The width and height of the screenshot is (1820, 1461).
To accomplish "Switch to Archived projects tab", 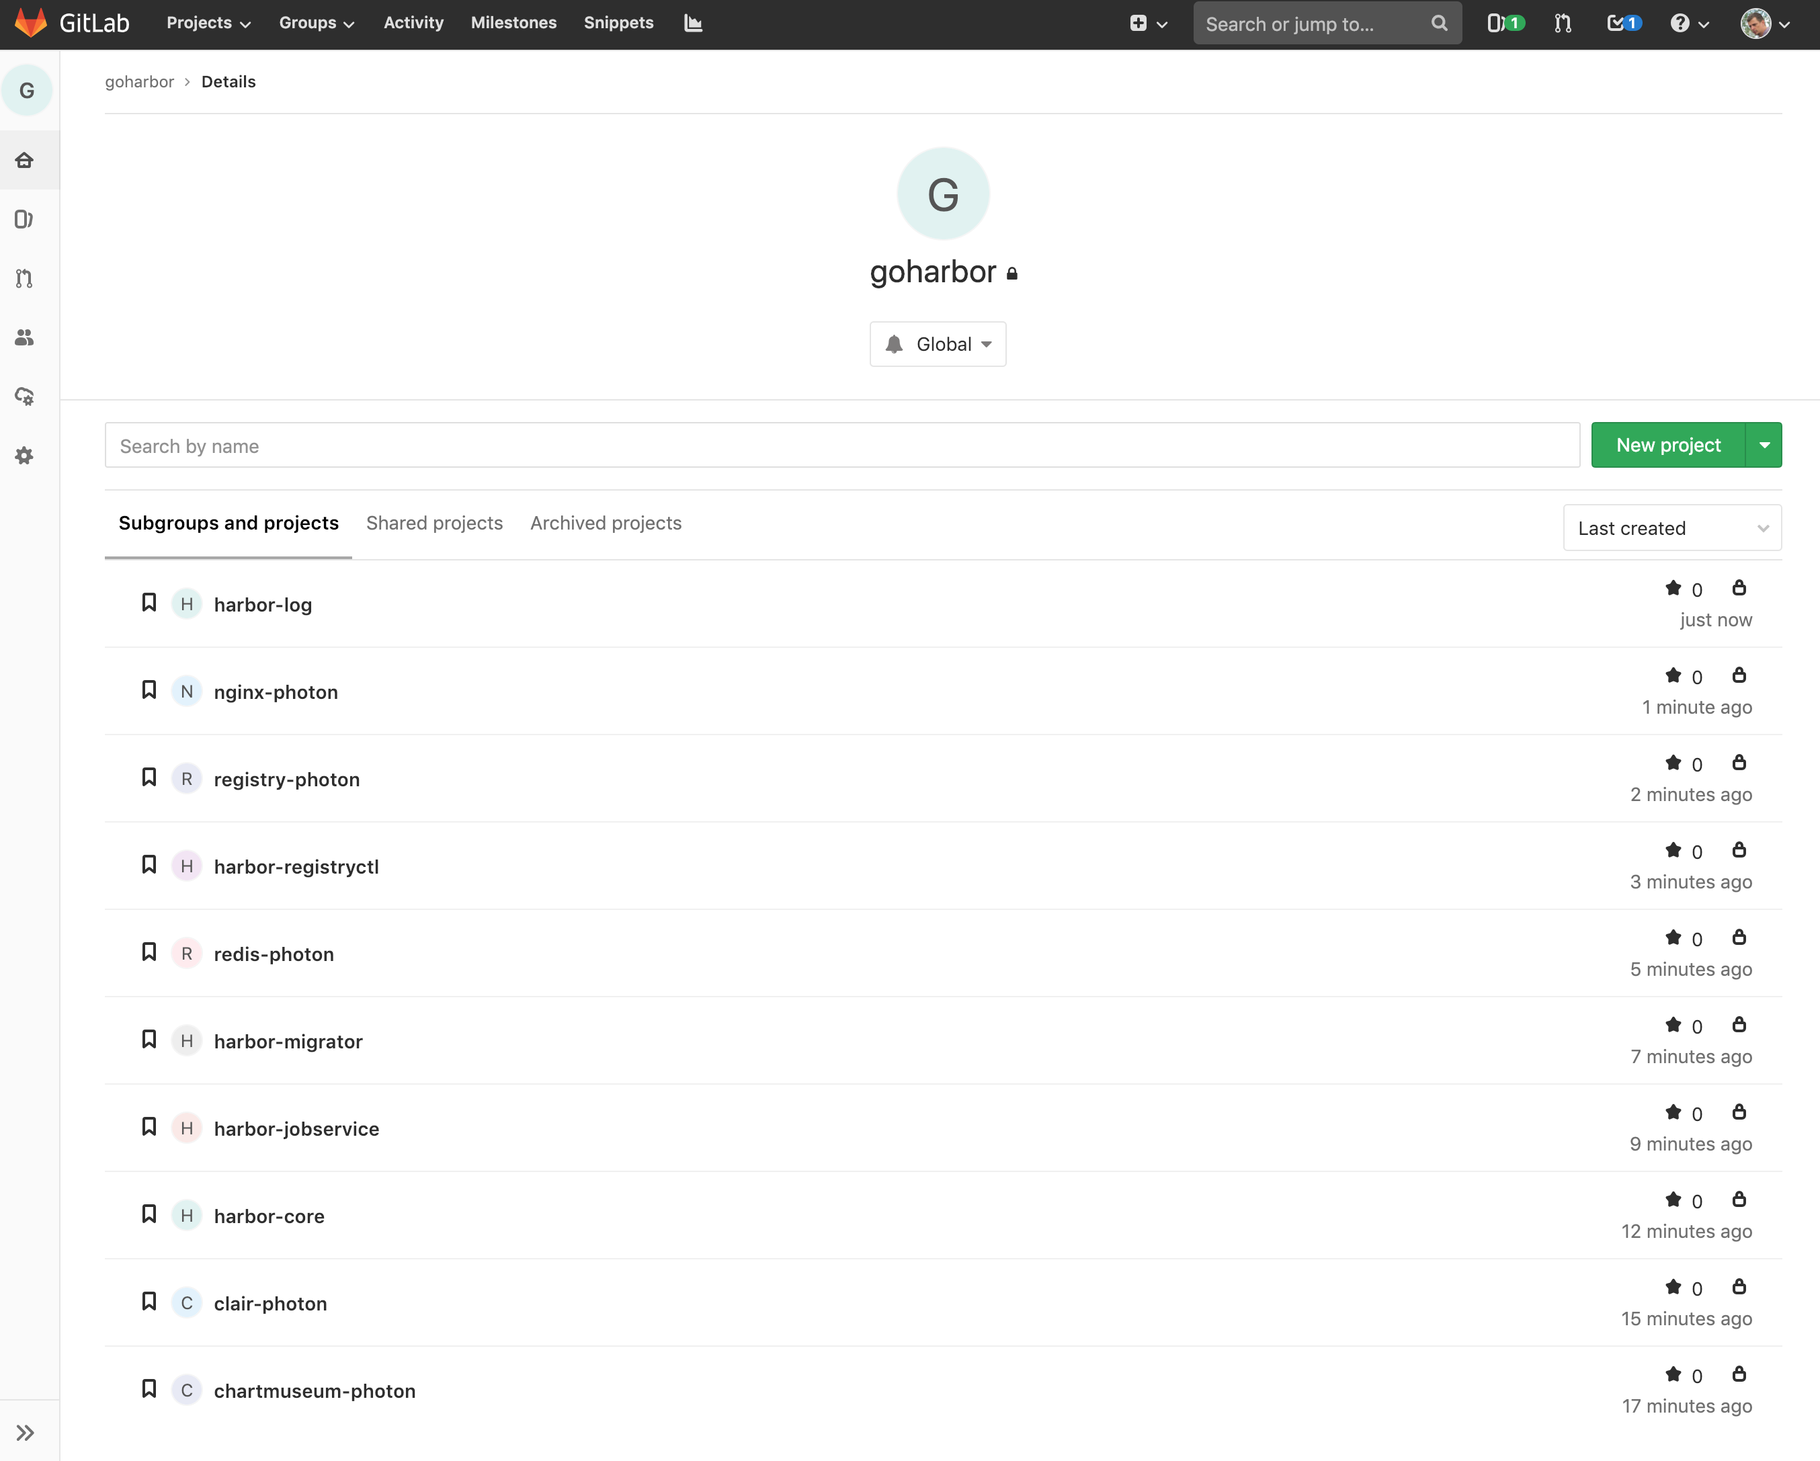I will click(606, 524).
